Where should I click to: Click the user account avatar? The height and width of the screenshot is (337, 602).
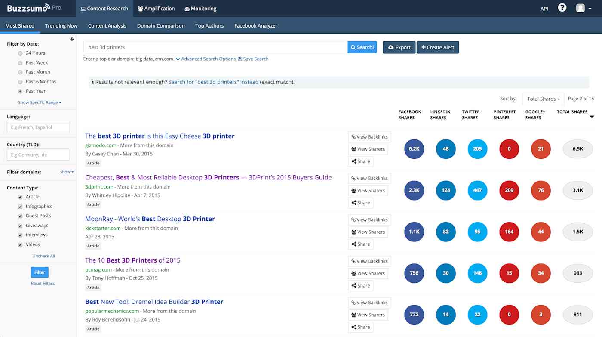click(580, 8)
